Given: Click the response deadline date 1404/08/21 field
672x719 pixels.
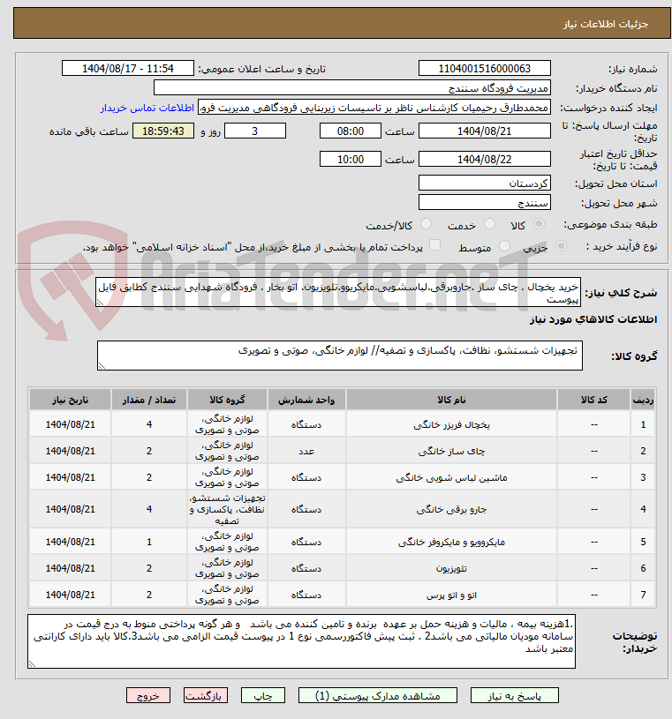Looking at the screenshot, I should (484, 131).
